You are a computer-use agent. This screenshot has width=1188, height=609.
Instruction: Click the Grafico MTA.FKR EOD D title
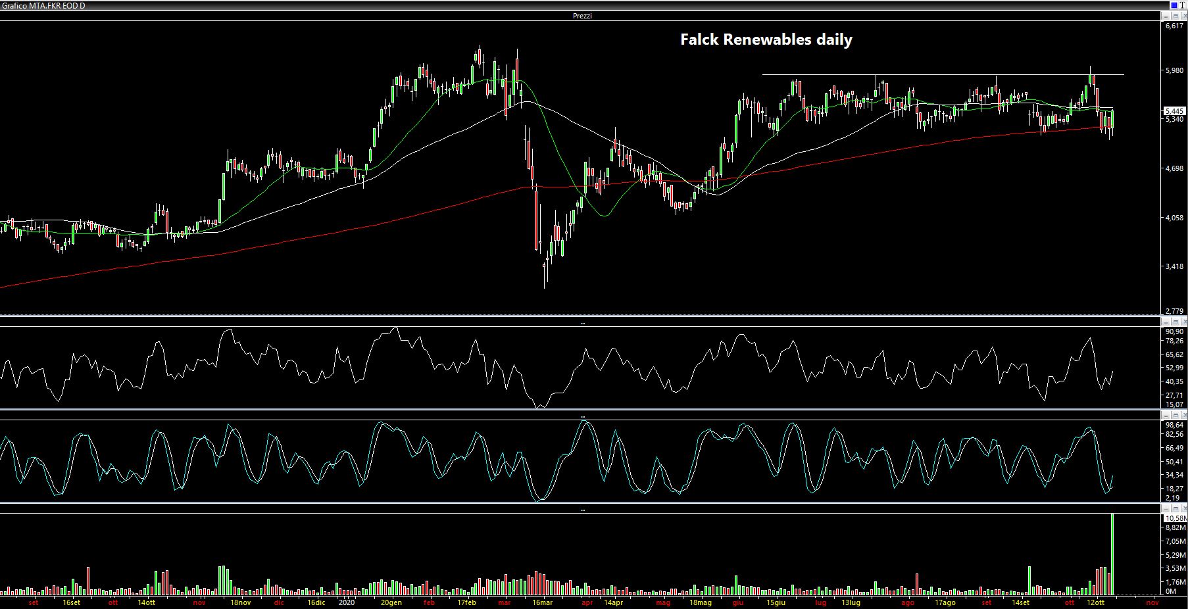(x=43, y=5)
